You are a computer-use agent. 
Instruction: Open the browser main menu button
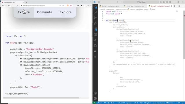[91, 5]
